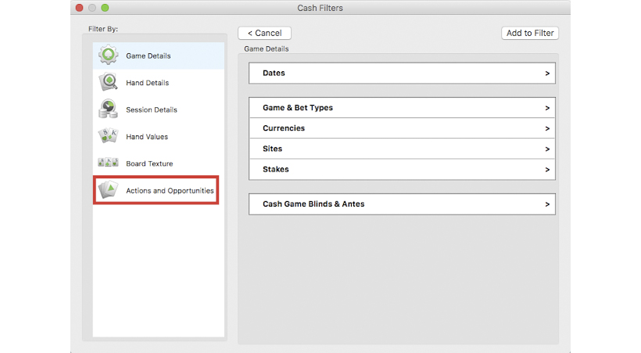Viewport: 641px width, 353px height.
Task: Open the Sites filter row label
Action: pyautogui.click(x=272, y=149)
